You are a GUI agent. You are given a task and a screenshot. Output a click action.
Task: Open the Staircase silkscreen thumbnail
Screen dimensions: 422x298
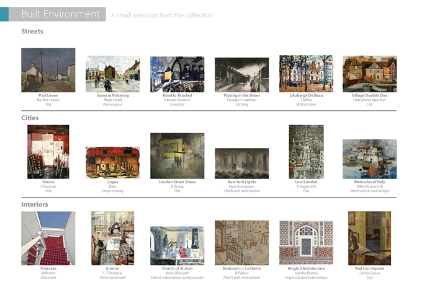point(48,239)
